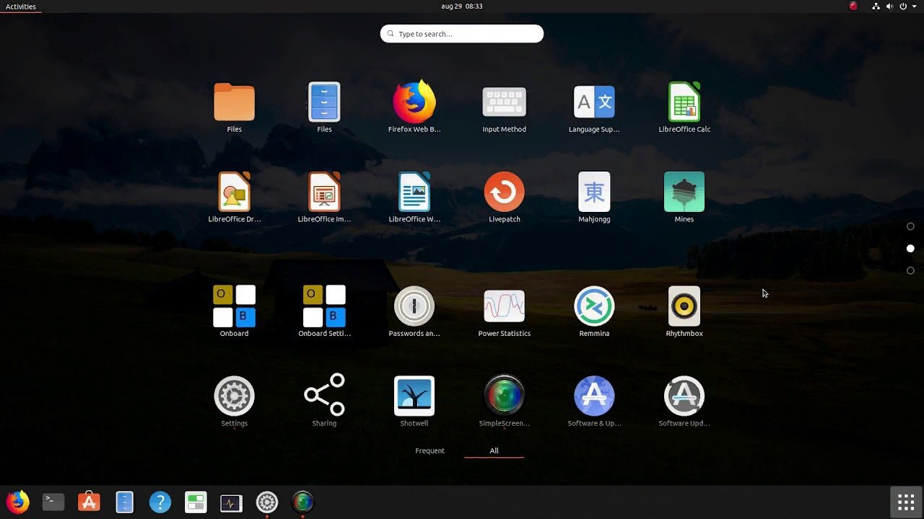Open Passwords and Keys app
924x519 pixels.
(414, 307)
